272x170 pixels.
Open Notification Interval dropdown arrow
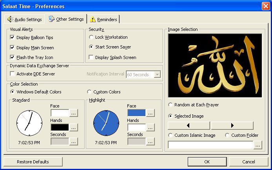[157, 75]
